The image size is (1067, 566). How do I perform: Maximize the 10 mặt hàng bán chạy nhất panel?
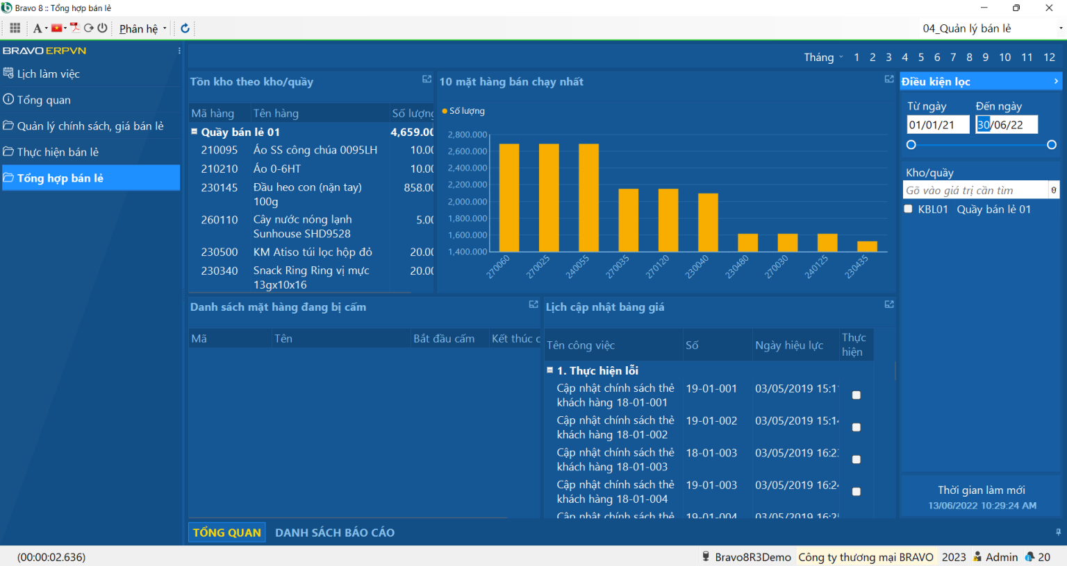[888, 80]
